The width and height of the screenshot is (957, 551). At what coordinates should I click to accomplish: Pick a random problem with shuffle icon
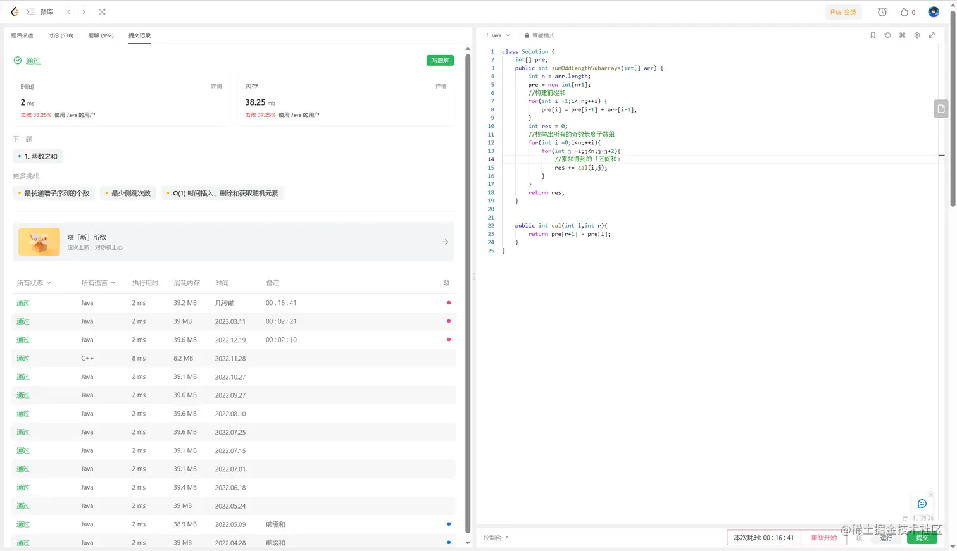pos(102,12)
